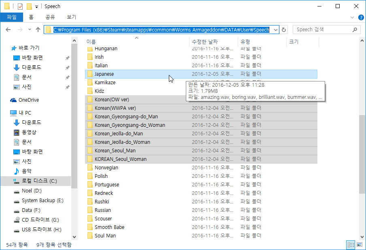Click the Kidz folder icon
The height and width of the screenshot is (250, 366).
click(x=90, y=91)
